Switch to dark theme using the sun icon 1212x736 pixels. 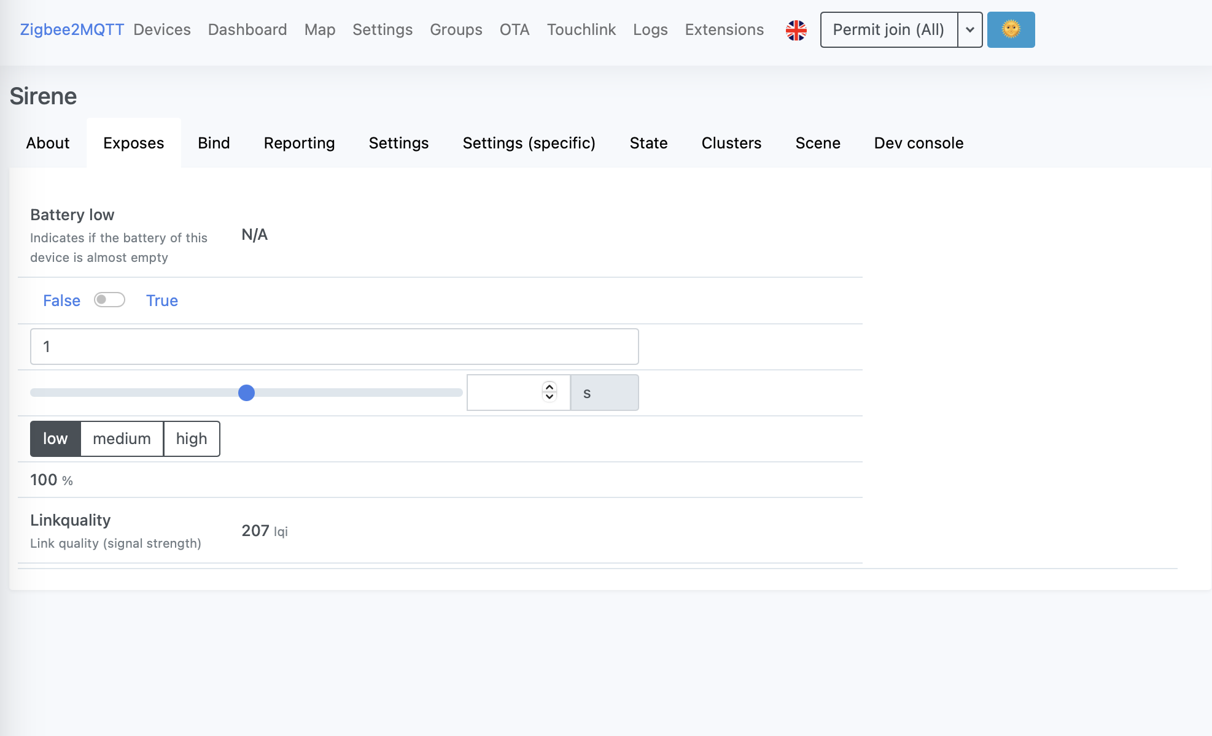[x=1010, y=29]
